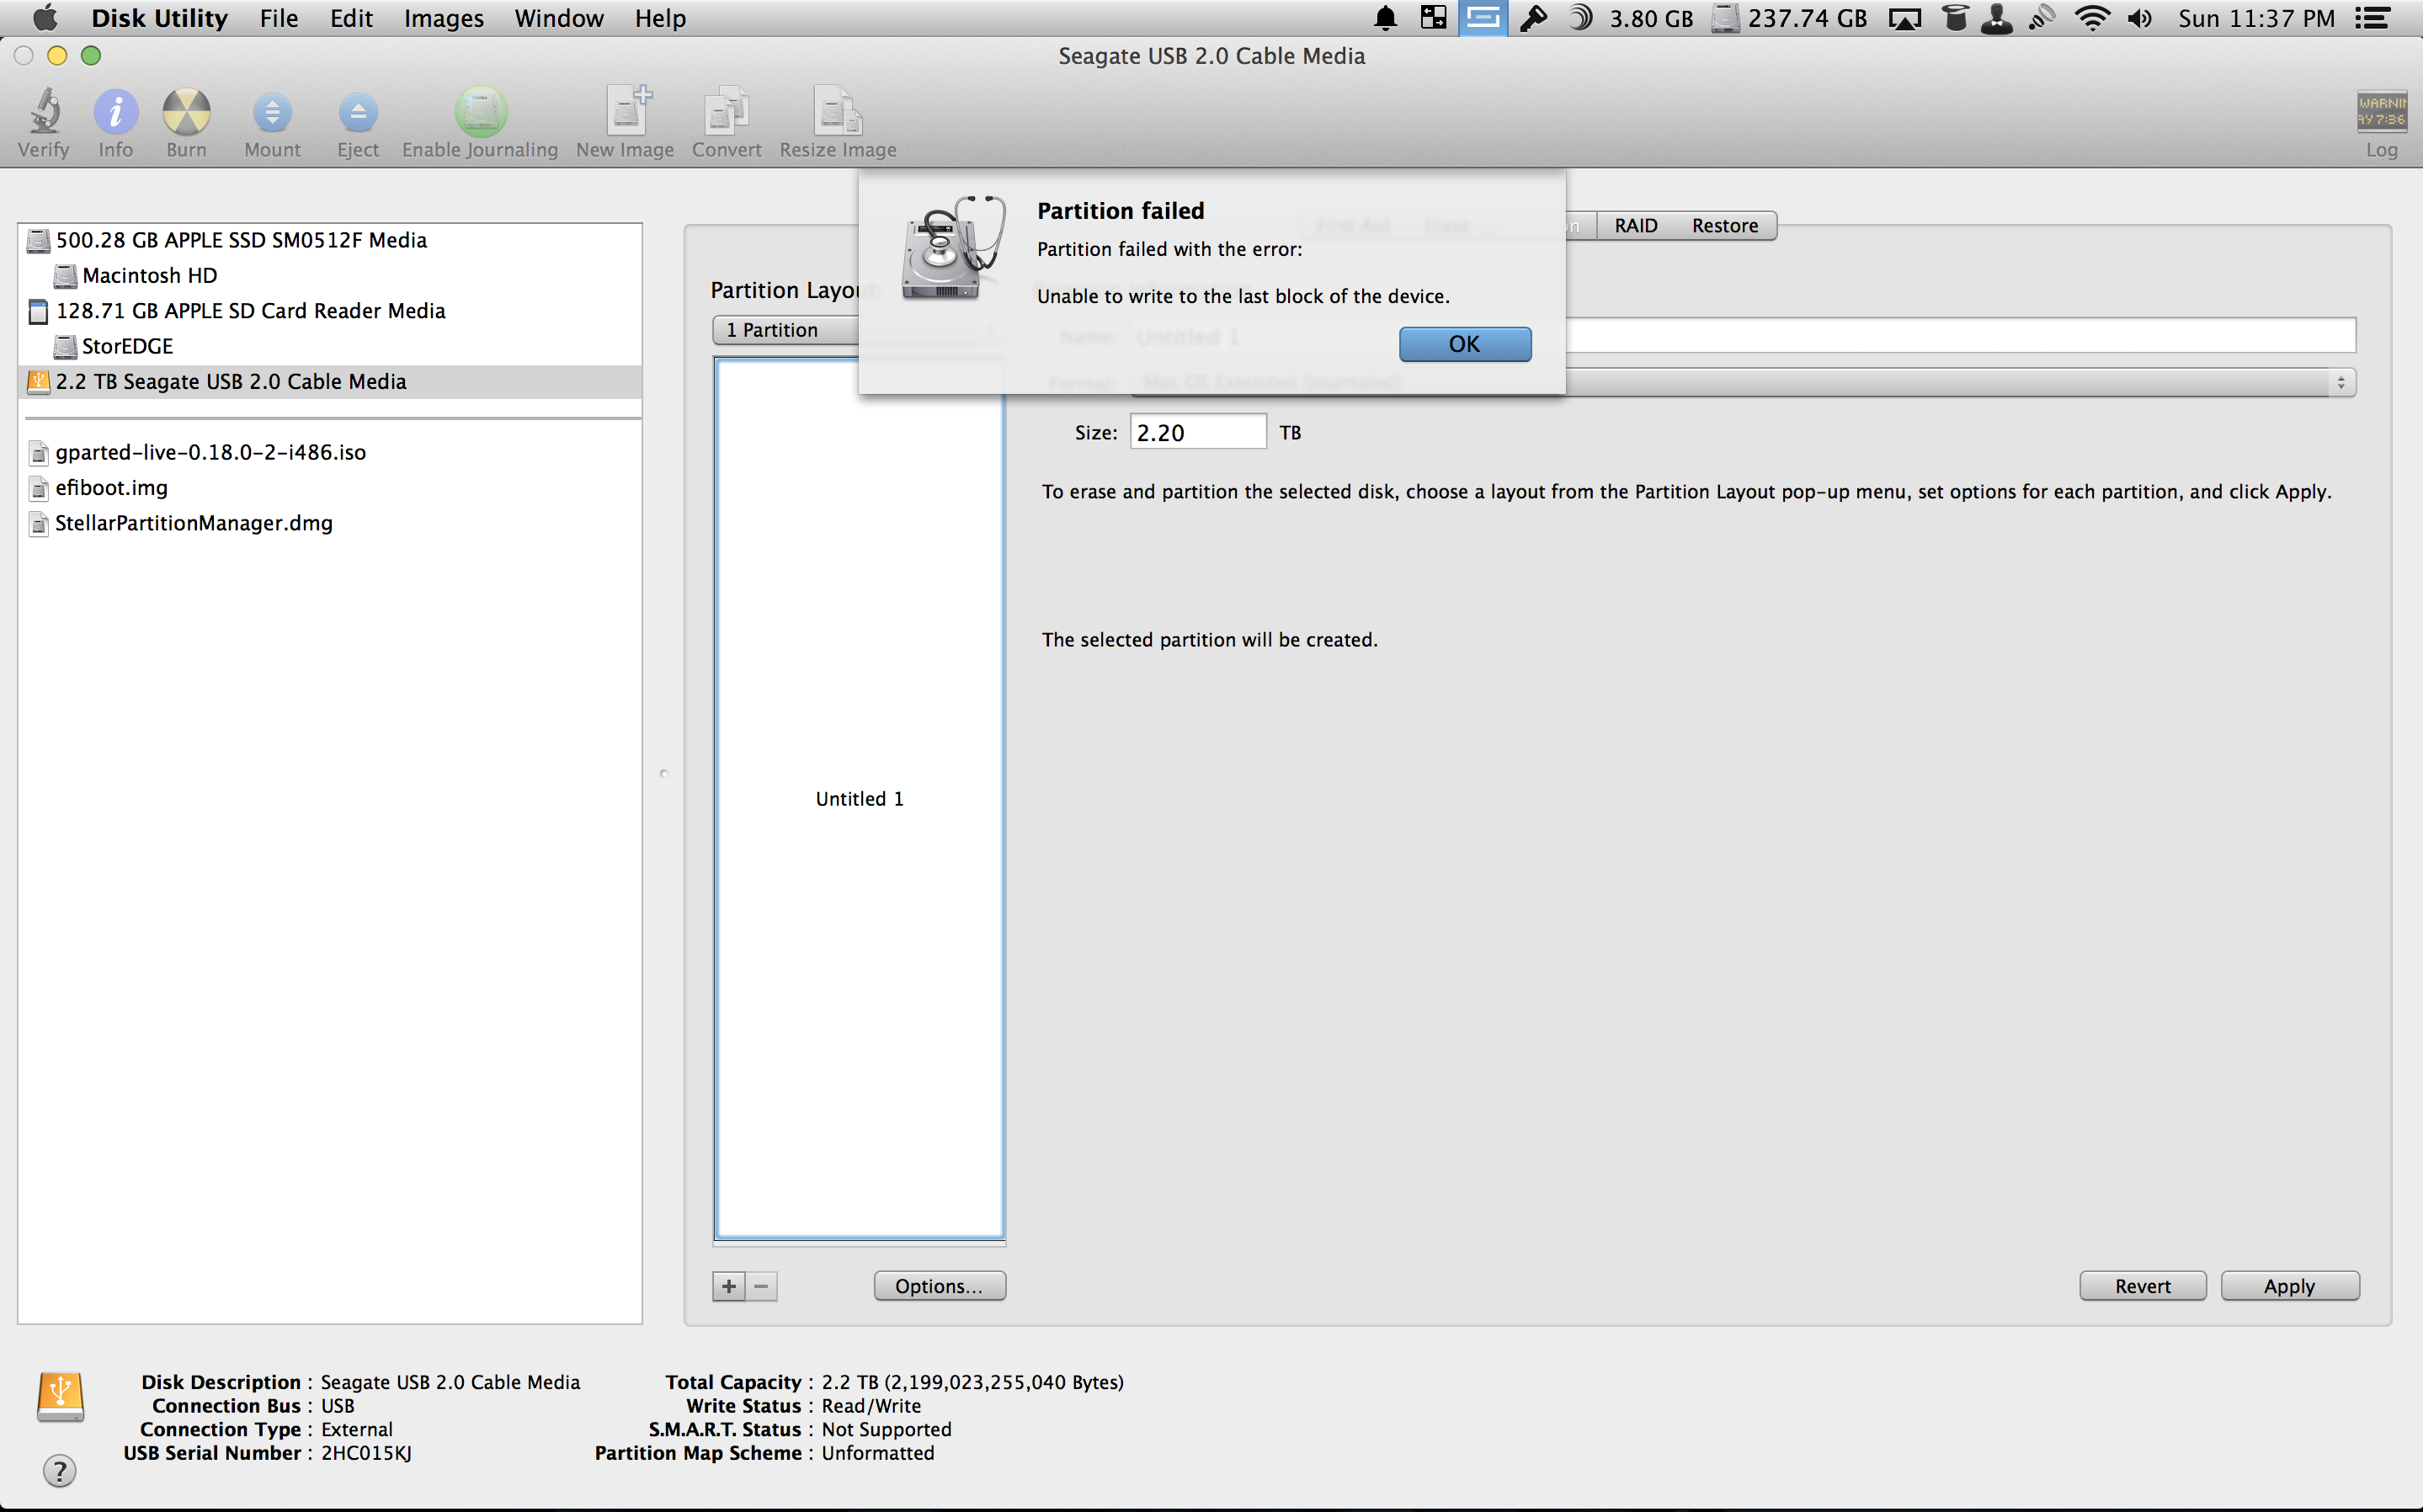Click the add partition plus button
The image size is (2423, 1512).
tap(729, 1286)
